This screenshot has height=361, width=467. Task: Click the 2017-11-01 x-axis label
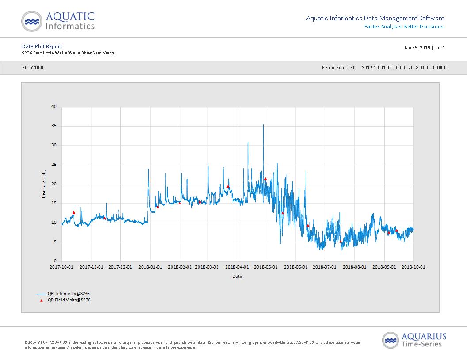coord(92,267)
